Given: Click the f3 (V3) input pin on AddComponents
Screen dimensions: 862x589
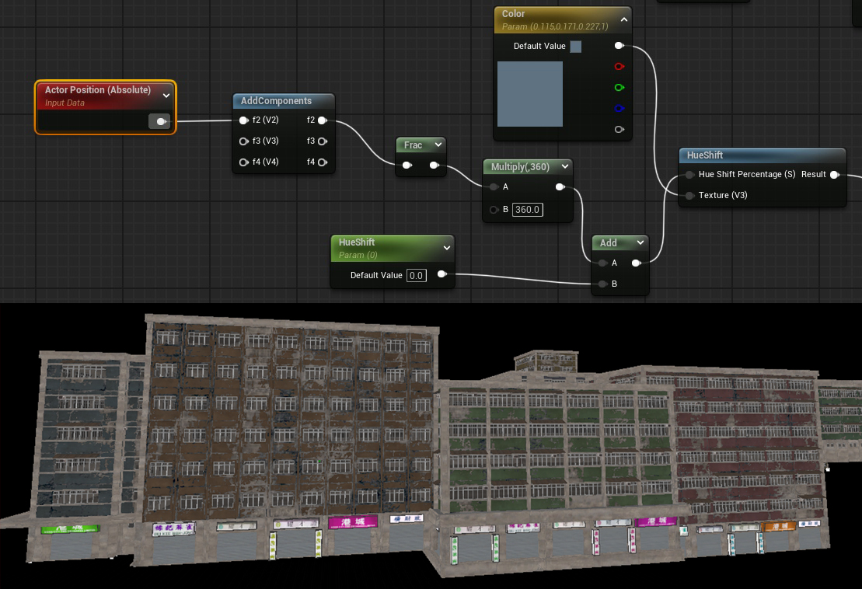Looking at the screenshot, I should (x=244, y=141).
